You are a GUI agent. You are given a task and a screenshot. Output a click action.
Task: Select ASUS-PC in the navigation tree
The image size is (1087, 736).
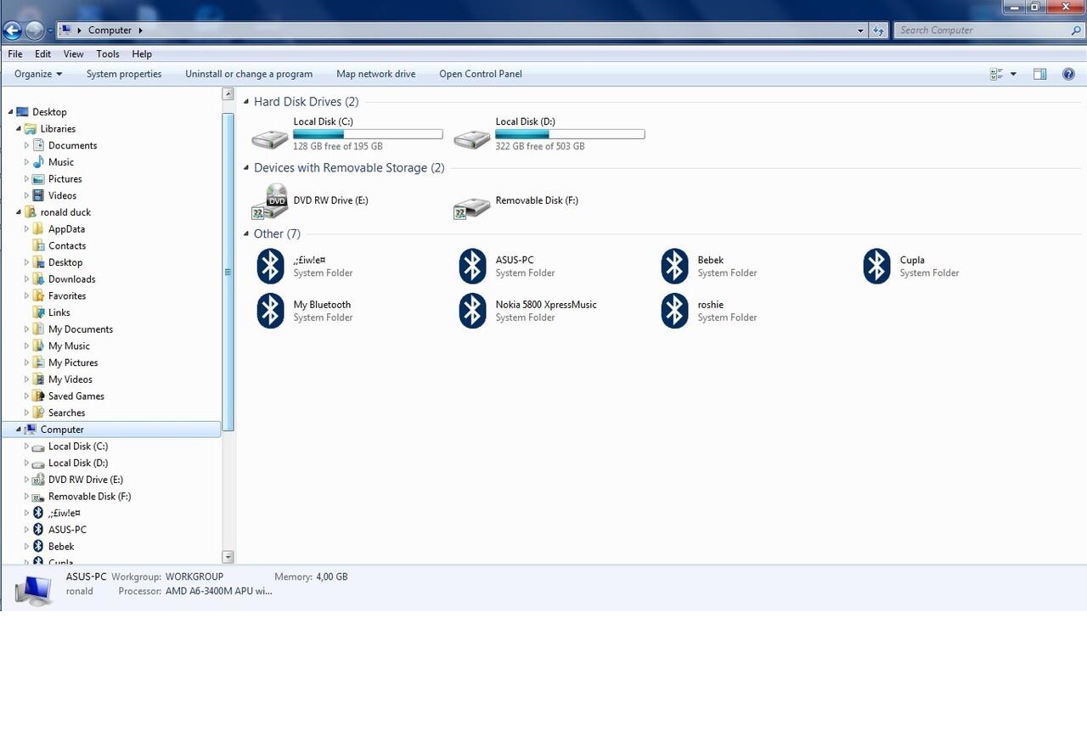point(67,530)
